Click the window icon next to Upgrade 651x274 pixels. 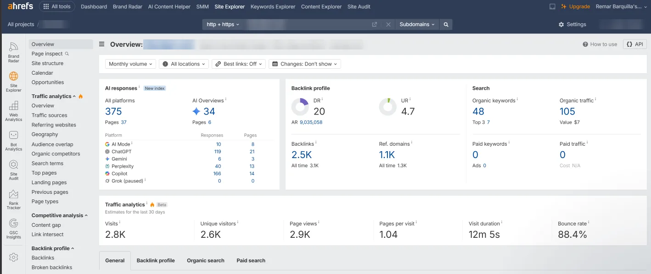tap(552, 6)
